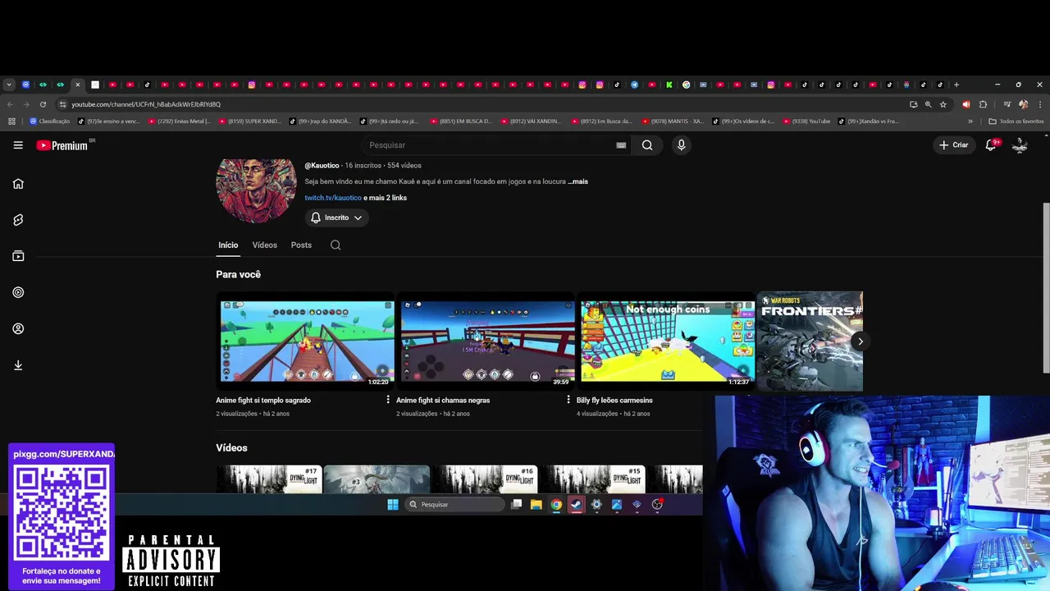This screenshot has width=1050, height=591.
Task: Open the Photos app from taskbar
Action: pyautogui.click(x=617, y=505)
